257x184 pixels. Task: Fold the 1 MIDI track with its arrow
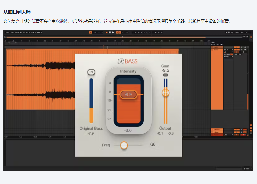pos(212,47)
